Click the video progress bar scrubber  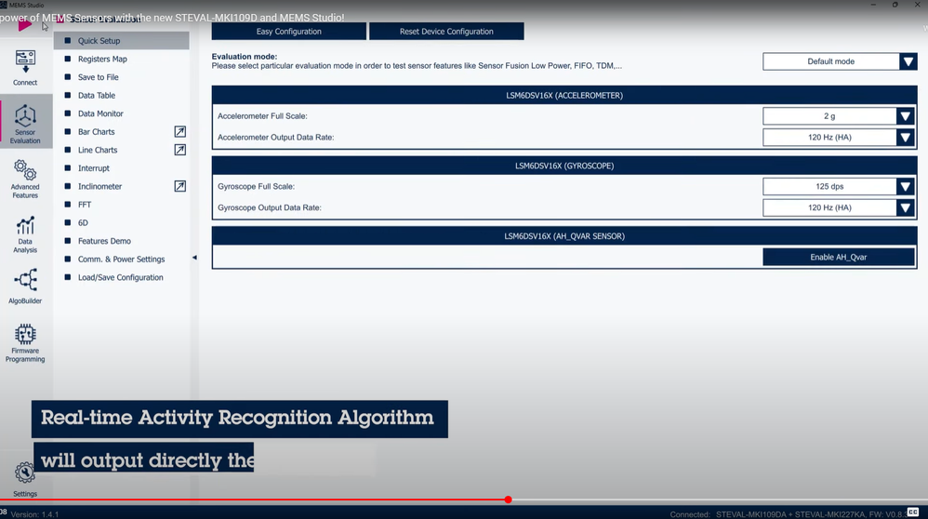(x=509, y=500)
